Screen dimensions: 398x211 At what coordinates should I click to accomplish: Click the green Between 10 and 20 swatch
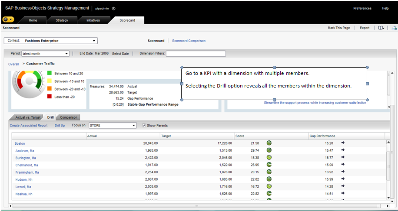(x=49, y=73)
